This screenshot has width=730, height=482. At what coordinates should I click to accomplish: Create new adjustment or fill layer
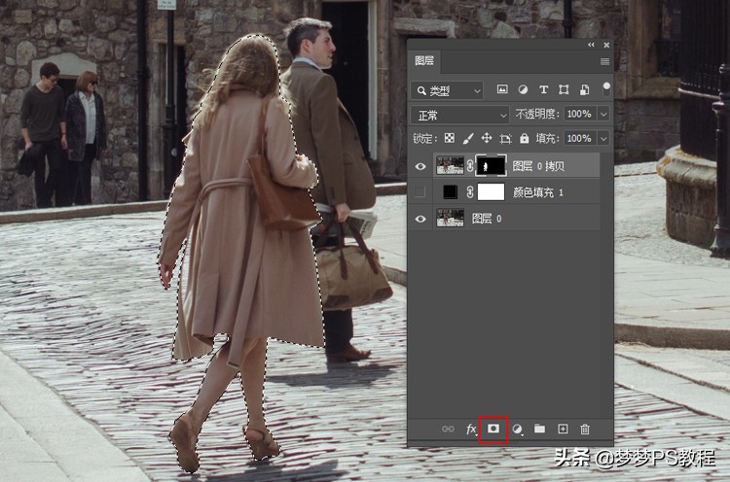point(518,429)
